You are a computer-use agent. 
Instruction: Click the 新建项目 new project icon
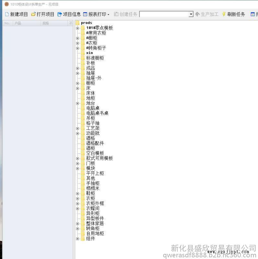tap(7, 14)
